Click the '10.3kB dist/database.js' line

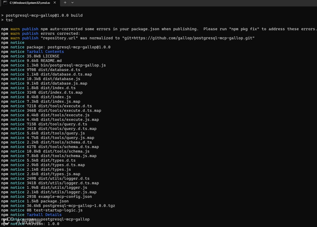click(x=41, y=79)
